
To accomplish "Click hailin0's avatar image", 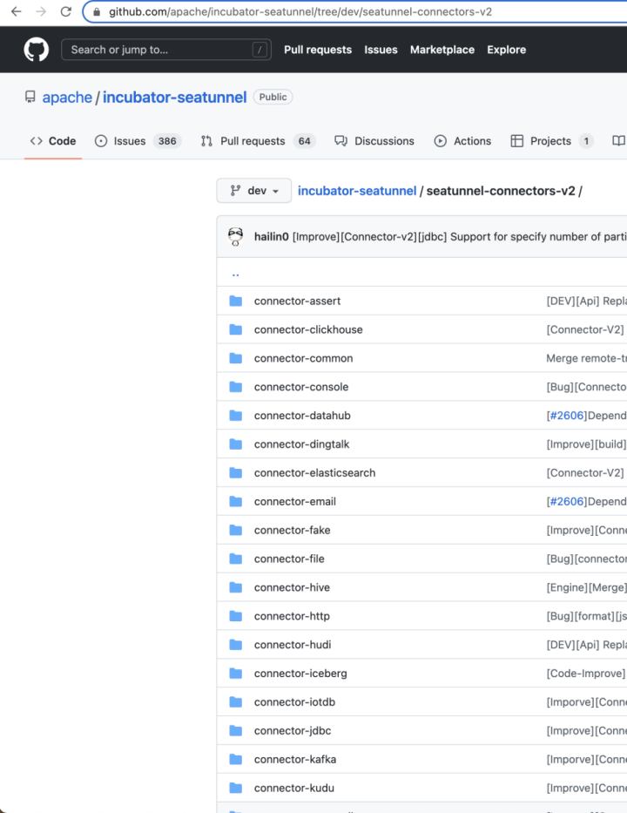I will tap(235, 236).
